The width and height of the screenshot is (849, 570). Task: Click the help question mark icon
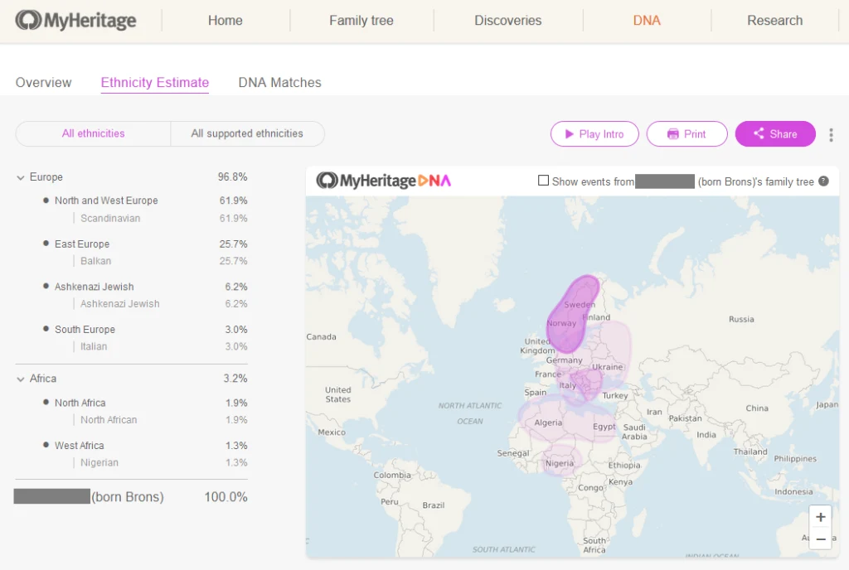tap(823, 181)
